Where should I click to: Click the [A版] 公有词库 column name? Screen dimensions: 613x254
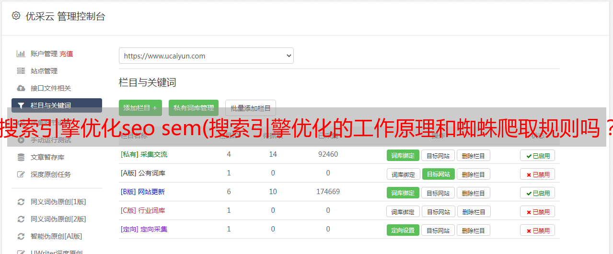143,173
